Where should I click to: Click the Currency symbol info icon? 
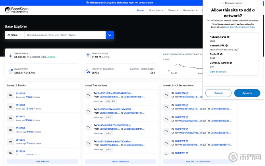point(230,63)
